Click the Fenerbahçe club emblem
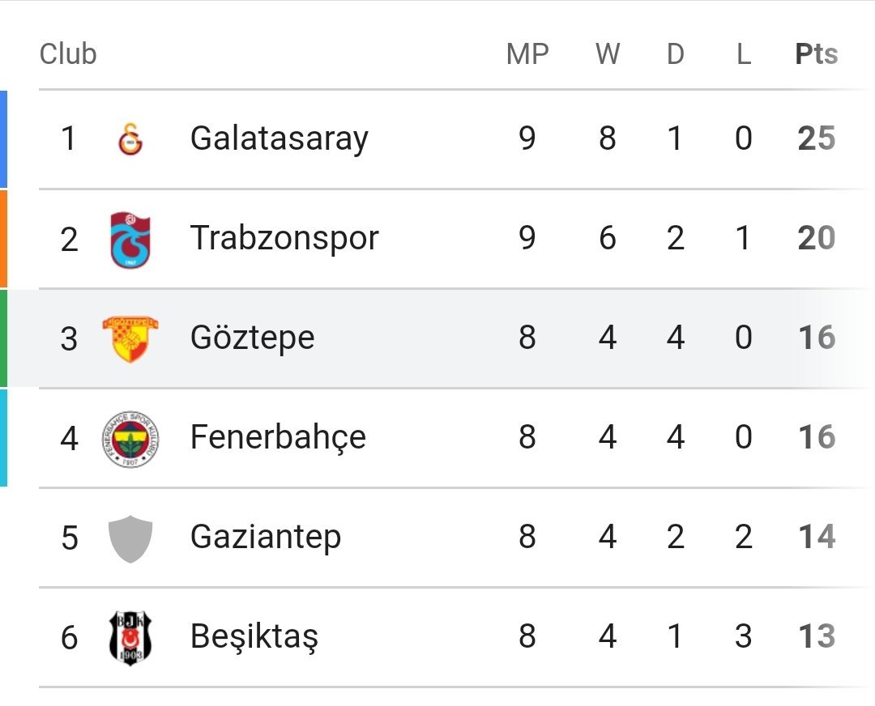Screen dimensions: 875x706 [x=130, y=438]
